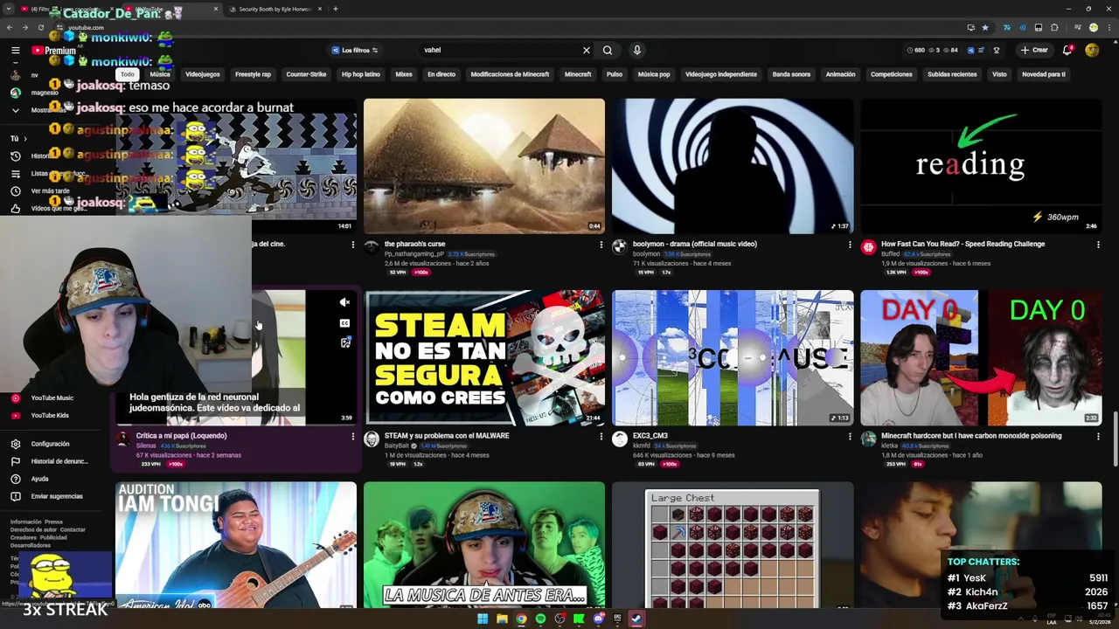
Task: Open Ver más tarde in sidebar
Action: pos(50,190)
